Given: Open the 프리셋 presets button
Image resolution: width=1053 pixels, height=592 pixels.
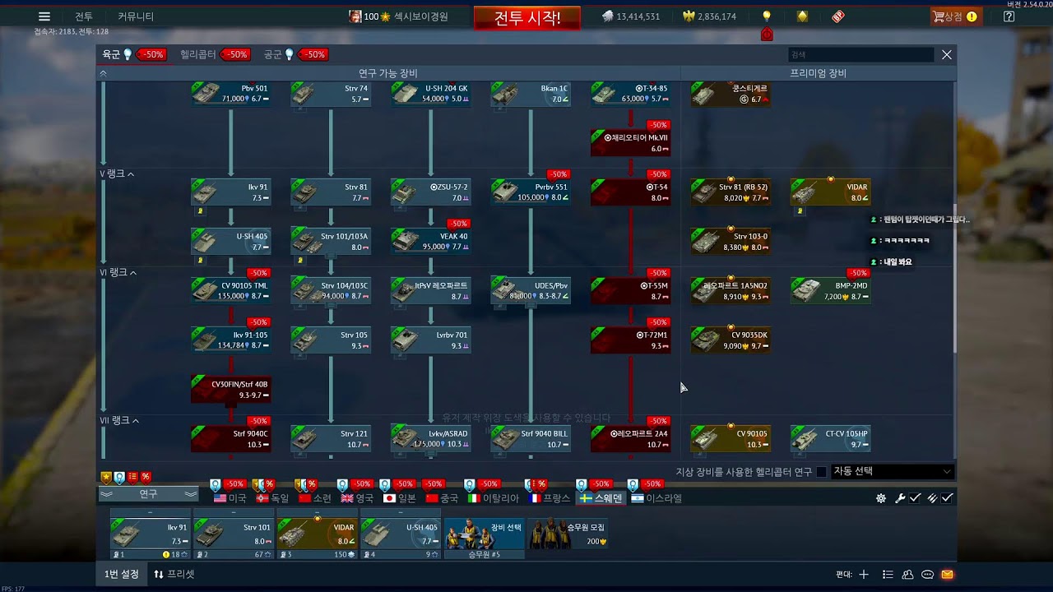Looking at the screenshot, I should (x=174, y=574).
